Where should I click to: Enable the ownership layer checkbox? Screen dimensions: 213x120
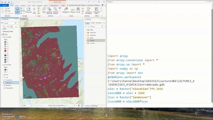[4, 80]
